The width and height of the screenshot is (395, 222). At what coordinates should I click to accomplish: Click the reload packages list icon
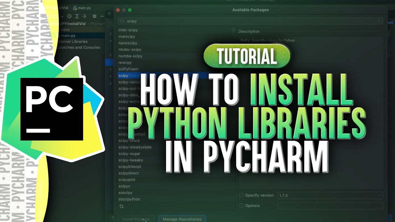121,206
